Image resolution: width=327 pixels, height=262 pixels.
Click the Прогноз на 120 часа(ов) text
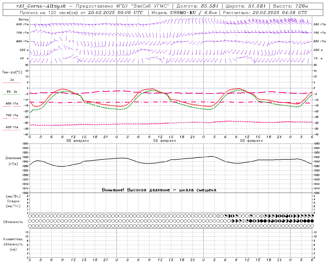(49, 13)
